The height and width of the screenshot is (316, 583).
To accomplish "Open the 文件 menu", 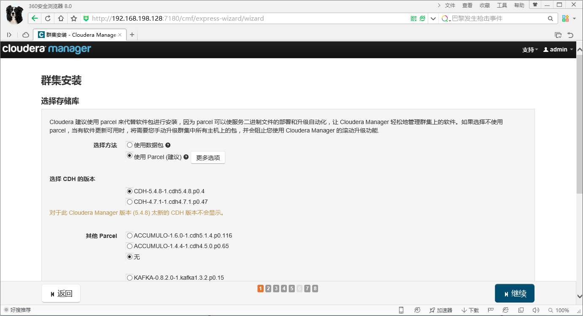I will click(x=450, y=5).
